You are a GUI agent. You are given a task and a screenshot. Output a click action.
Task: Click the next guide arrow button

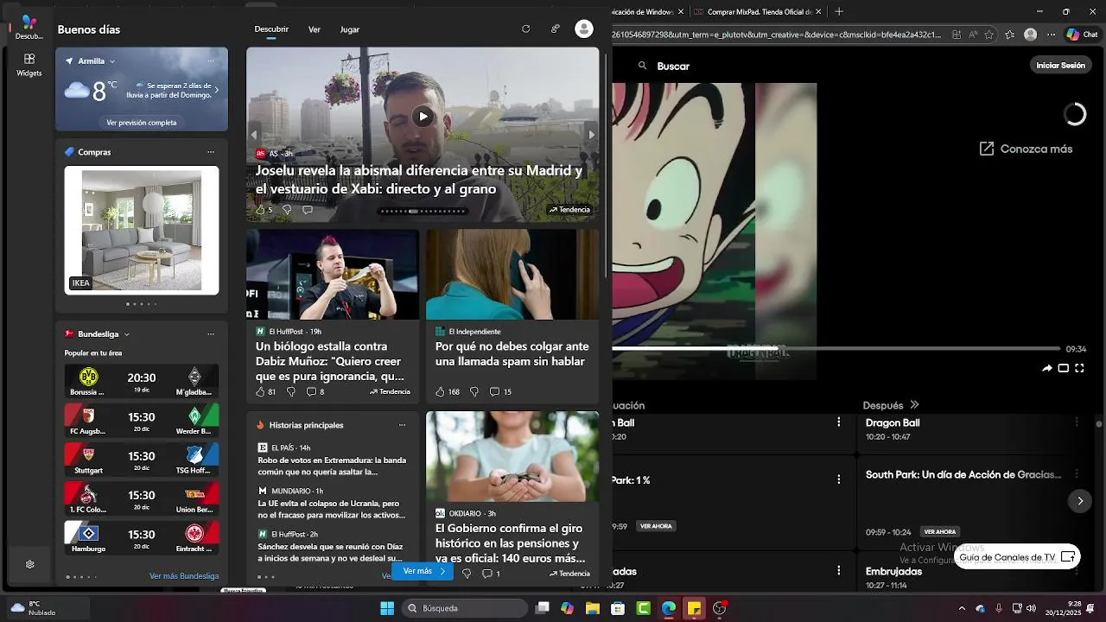(1079, 500)
